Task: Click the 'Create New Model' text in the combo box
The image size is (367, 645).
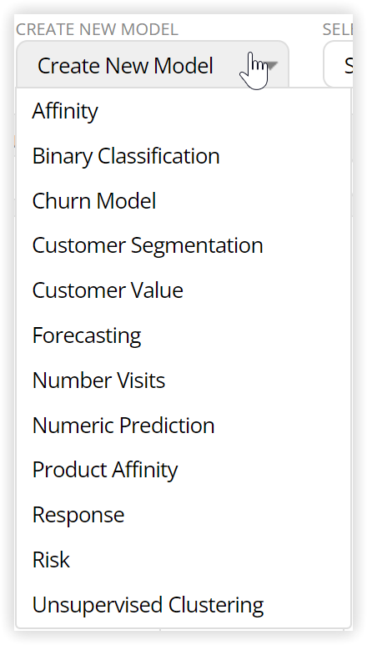Action: coord(125,66)
